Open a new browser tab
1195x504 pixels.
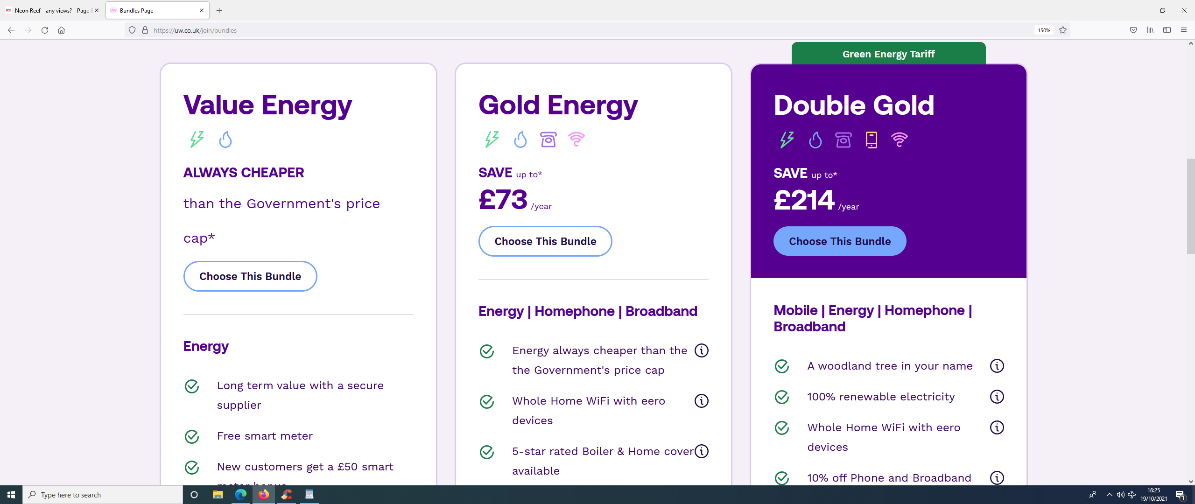[x=219, y=10]
